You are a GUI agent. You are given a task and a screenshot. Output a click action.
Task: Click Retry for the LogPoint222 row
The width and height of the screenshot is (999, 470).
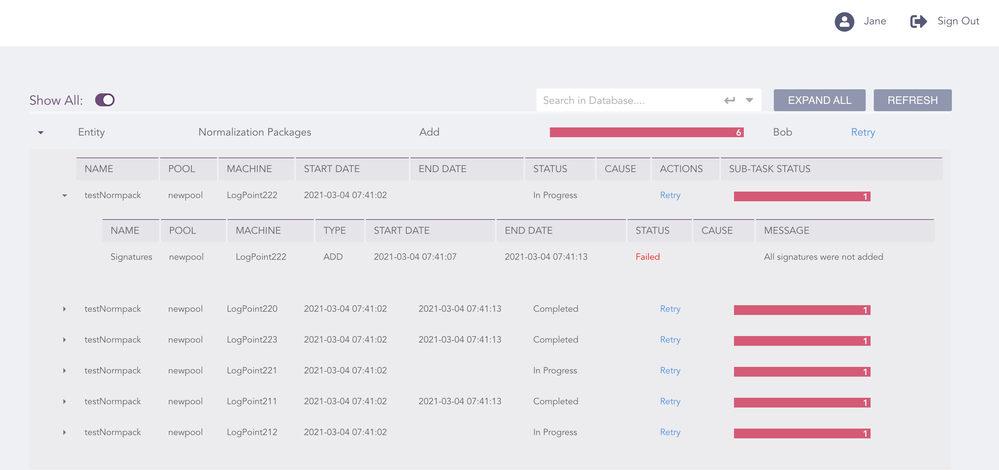pyautogui.click(x=670, y=195)
